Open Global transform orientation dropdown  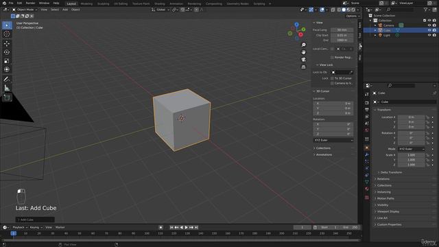coord(161,10)
